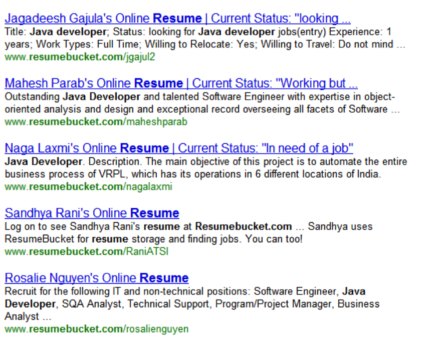Click the snippet 'Java Developer. Description. The main objective'
The height and width of the screenshot is (350, 442).
tap(206, 168)
